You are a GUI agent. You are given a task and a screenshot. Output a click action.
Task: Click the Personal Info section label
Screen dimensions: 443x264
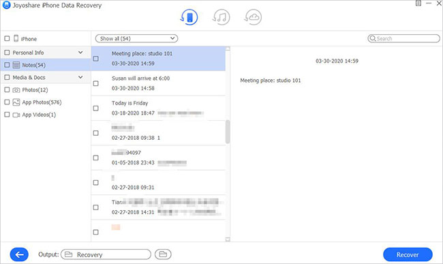[x=28, y=53]
